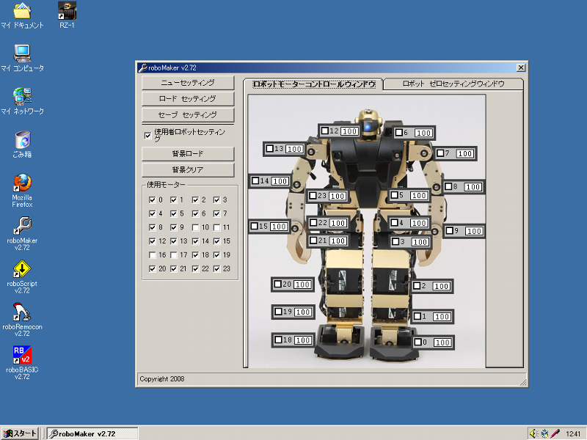The height and width of the screenshot is (440, 587).
Task: Enable motor 11 in 使用モーター group
Action: (216, 227)
